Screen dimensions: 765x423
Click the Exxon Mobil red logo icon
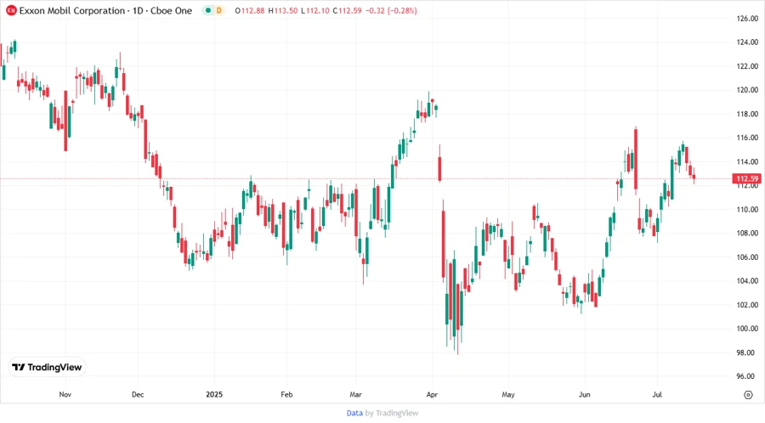[x=11, y=10]
